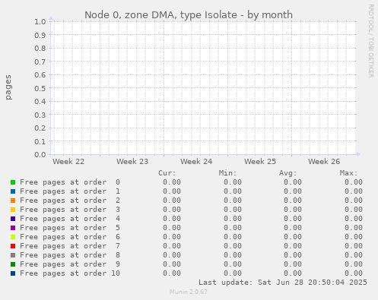
Task: Click the Avg value for order 5
Action: tap(293, 228)
